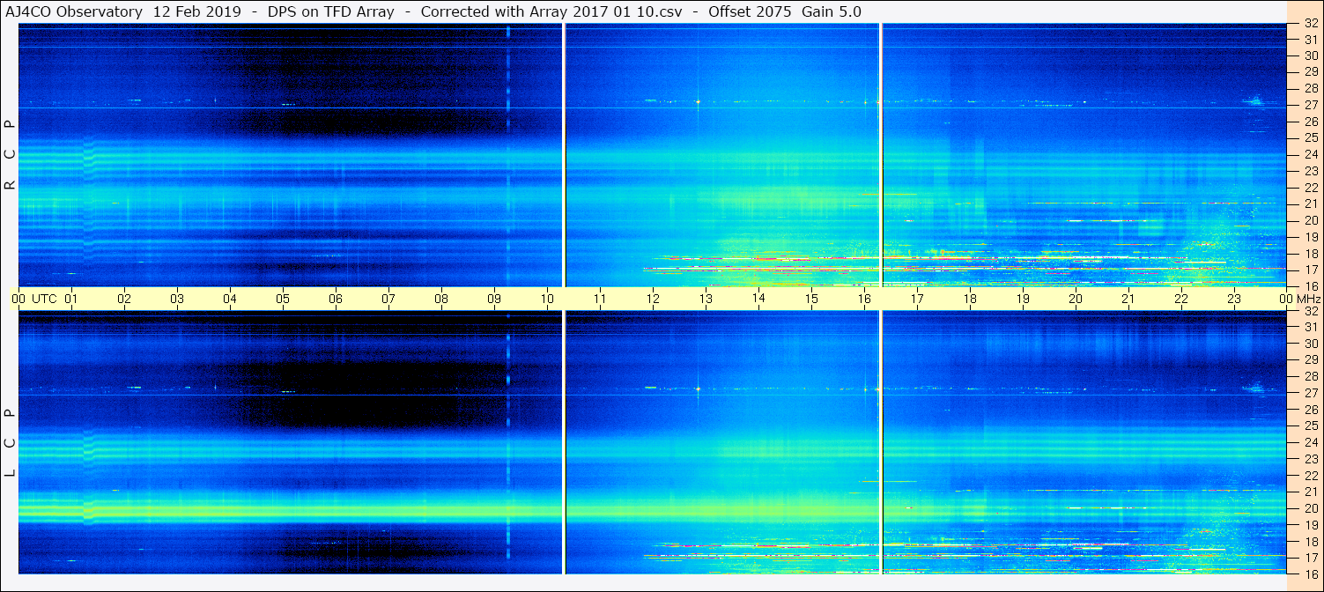Click the 30 frequency label on RCP axis
This screenshot has width=1324, height=592.
point(1310,55)
